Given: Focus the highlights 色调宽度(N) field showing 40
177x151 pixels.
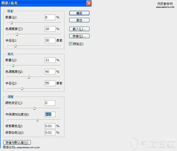Looking at the screenshot, I should (x=50, y=72).
